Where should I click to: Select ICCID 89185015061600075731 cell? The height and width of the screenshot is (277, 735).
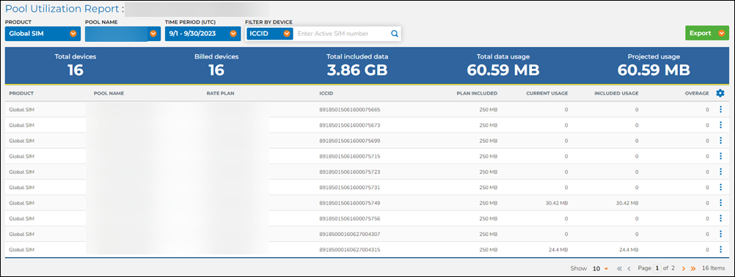point(349,187)
